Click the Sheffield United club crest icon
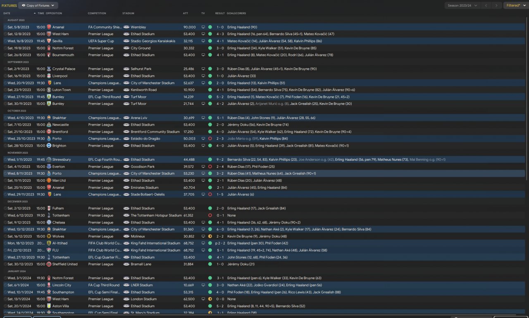This screenshot has width=529, height=318. [x=49, y=264]
